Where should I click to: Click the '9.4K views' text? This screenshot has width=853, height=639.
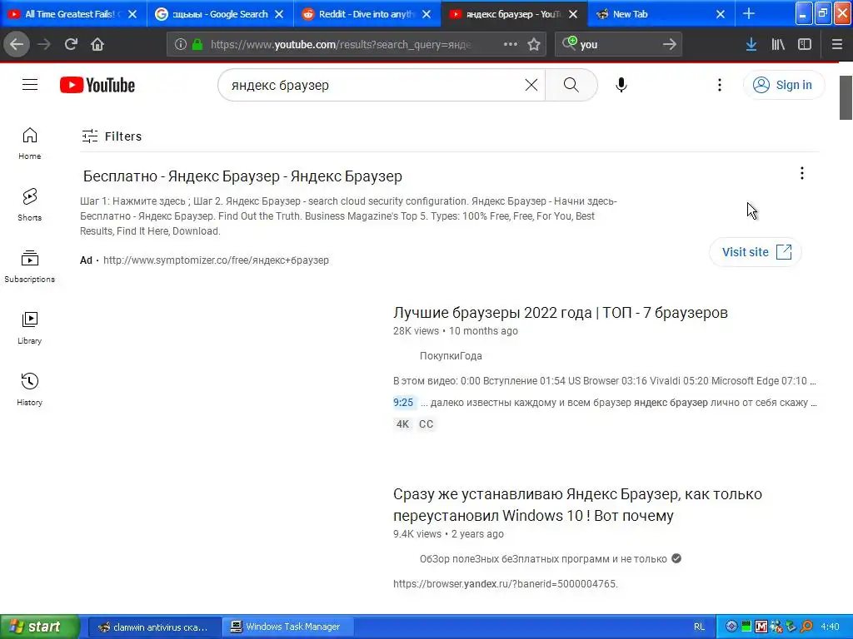click(x=417, y=534)
